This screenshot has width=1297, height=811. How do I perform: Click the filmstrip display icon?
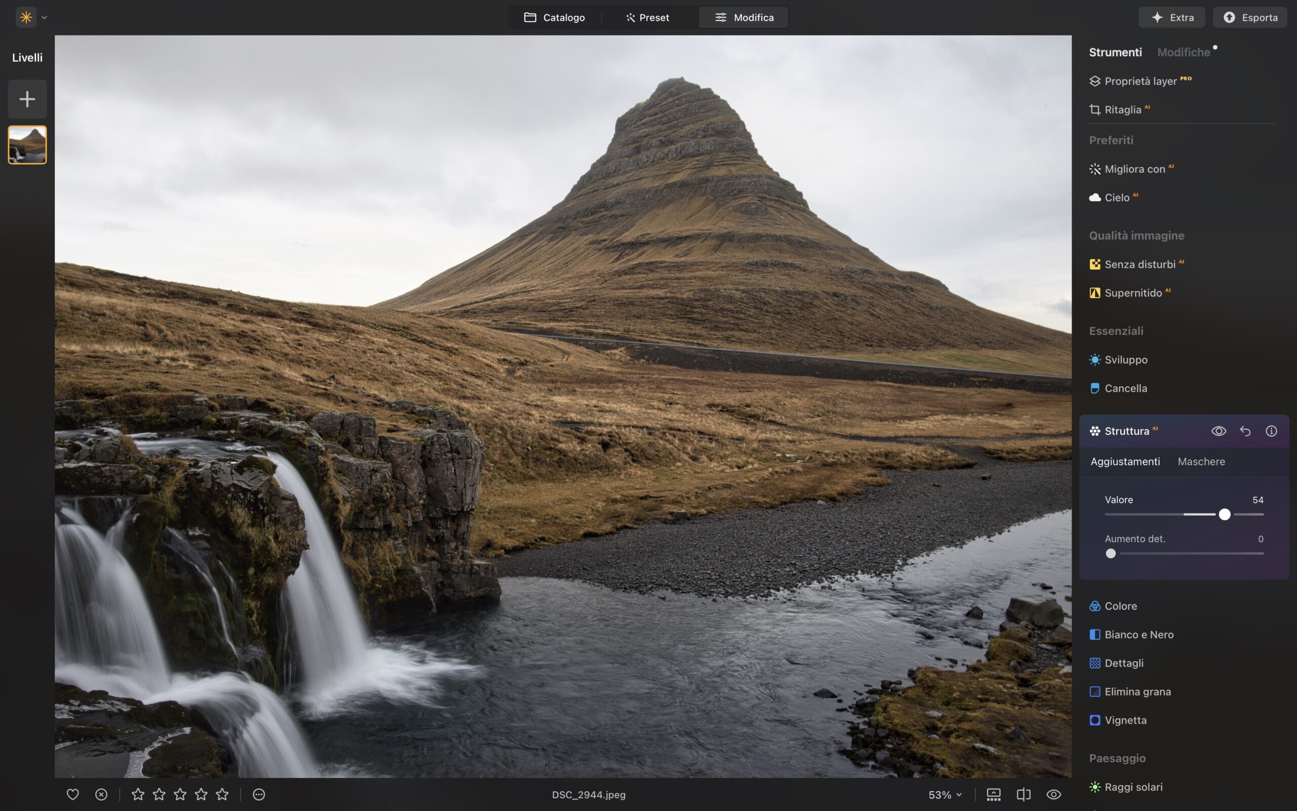point(993,794)
